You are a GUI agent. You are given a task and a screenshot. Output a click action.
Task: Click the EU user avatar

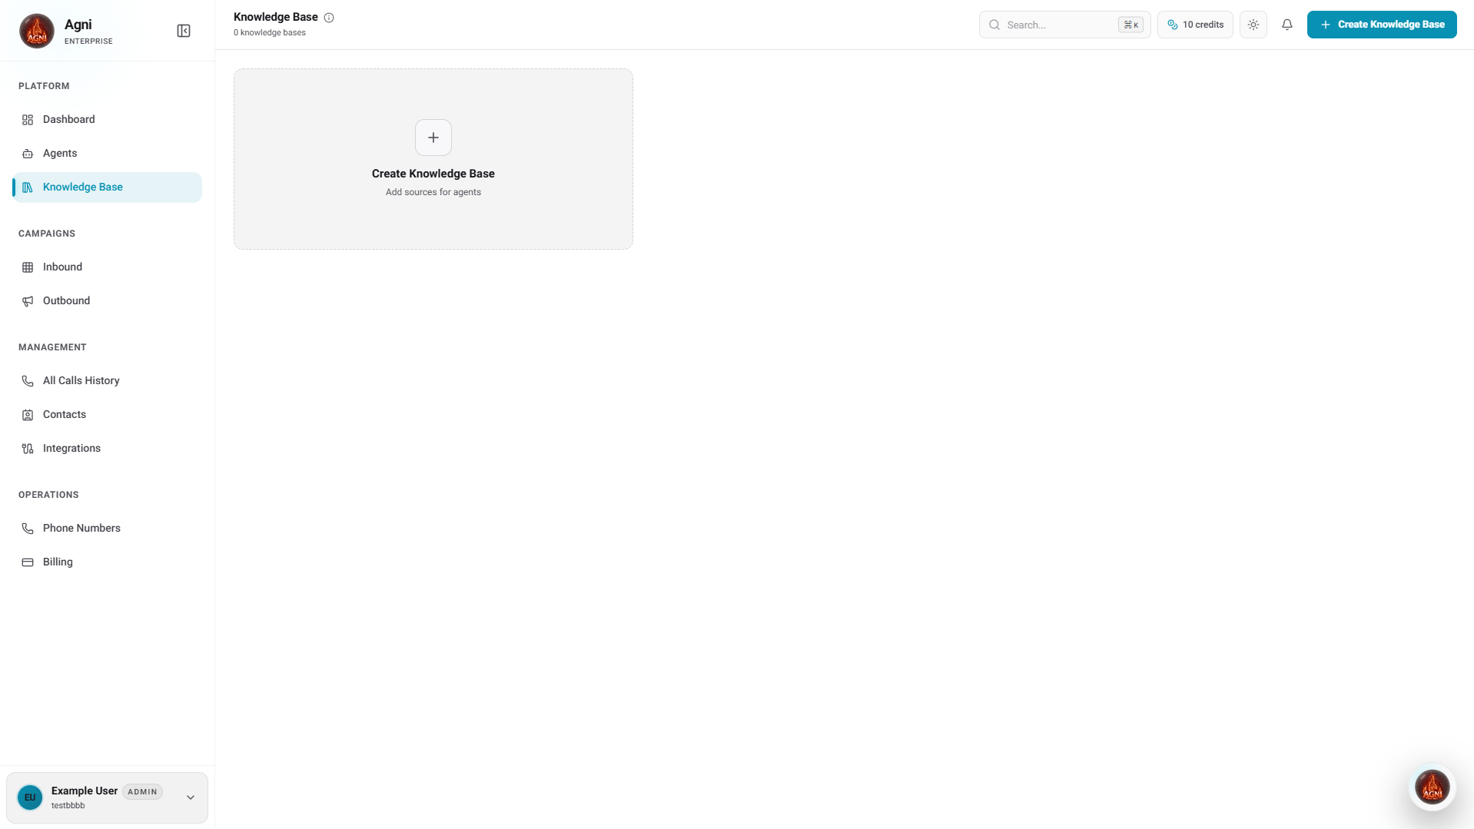click(30, 797)
